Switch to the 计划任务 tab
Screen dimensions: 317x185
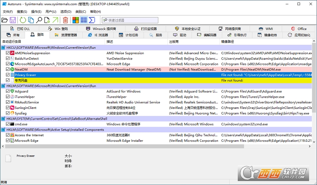[x=128, y=35]
